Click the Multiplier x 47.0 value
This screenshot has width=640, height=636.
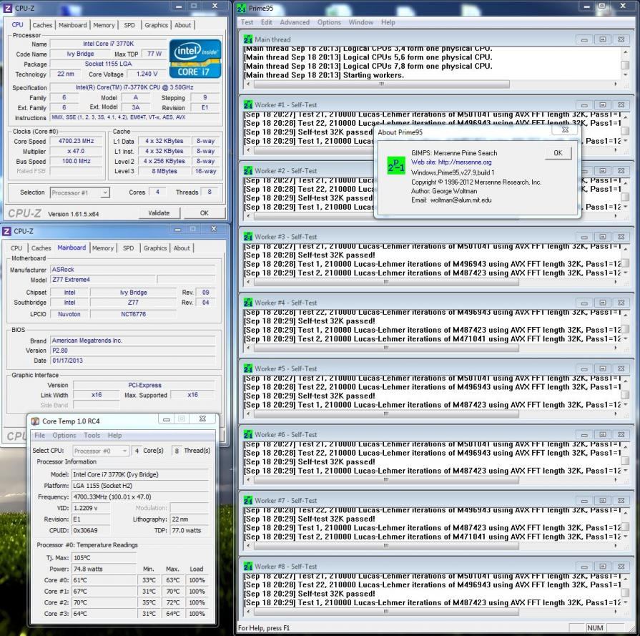coord(76,151)
